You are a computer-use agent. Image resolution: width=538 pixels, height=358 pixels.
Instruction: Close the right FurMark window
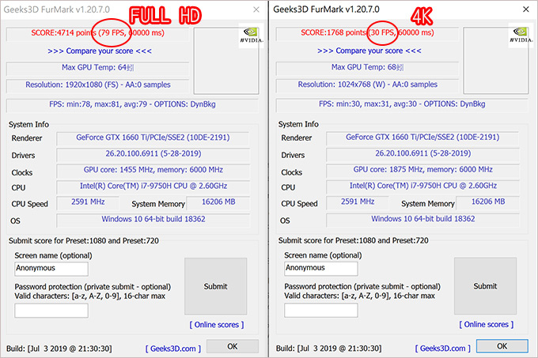coord(525,9)
